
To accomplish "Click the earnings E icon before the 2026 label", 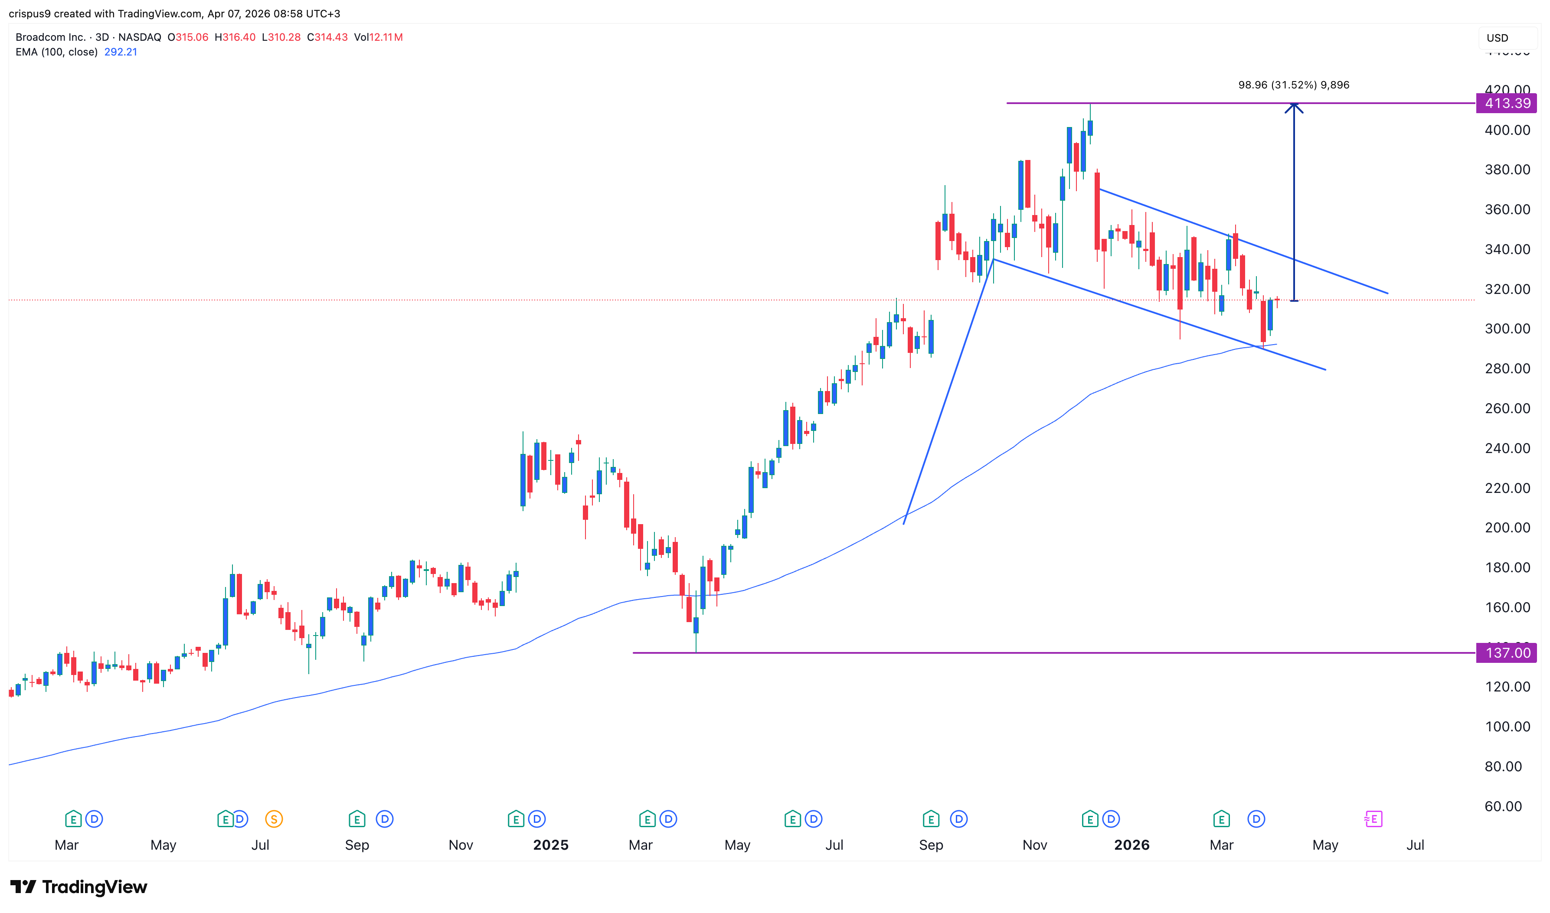I will 1090,819.
